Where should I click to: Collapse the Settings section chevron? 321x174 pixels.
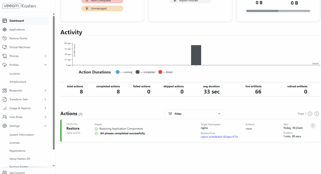pos(45,126)
